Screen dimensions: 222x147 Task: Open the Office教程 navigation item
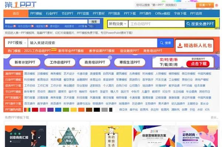(162, 13)
